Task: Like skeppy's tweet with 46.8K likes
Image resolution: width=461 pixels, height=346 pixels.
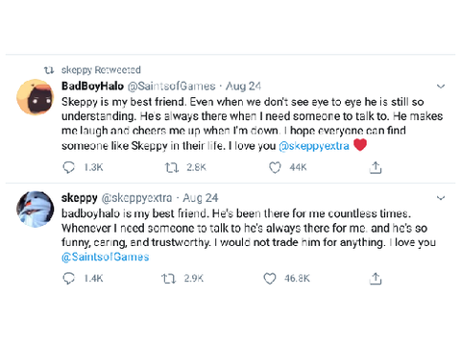Action: pos(270,279)
